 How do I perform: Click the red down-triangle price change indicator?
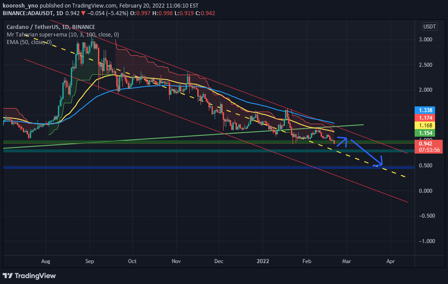tap(83, 13)
